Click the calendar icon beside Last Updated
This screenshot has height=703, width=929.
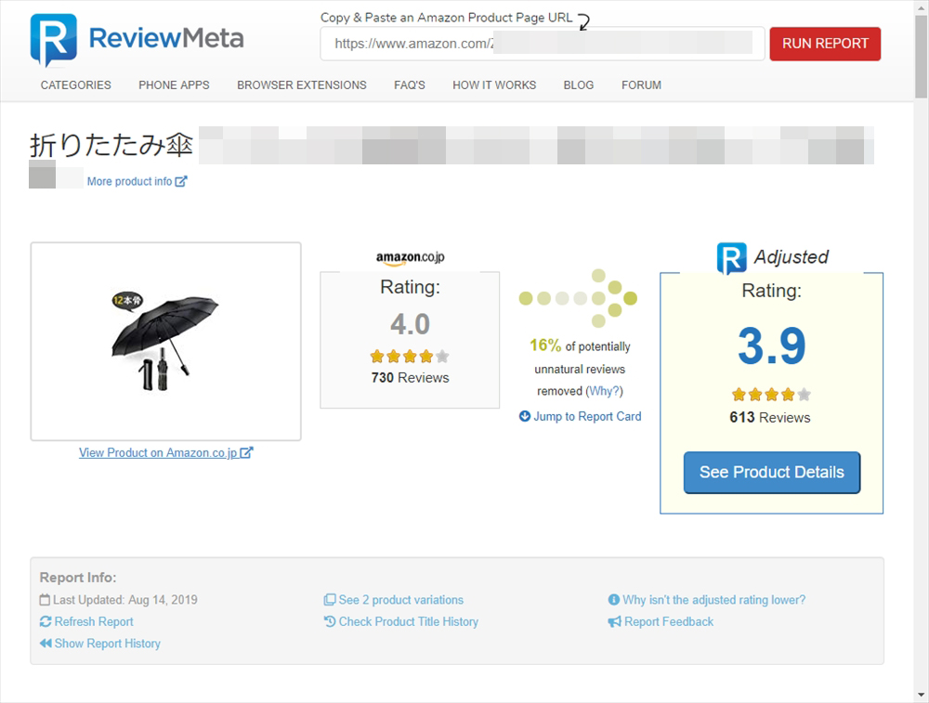[45, 600]
